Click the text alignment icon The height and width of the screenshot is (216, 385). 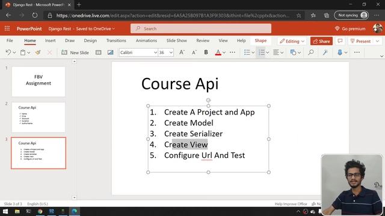pos(276,52)
